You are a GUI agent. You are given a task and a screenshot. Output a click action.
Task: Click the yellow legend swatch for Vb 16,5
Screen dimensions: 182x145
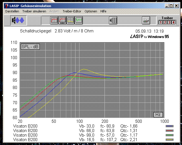(170, 140)
